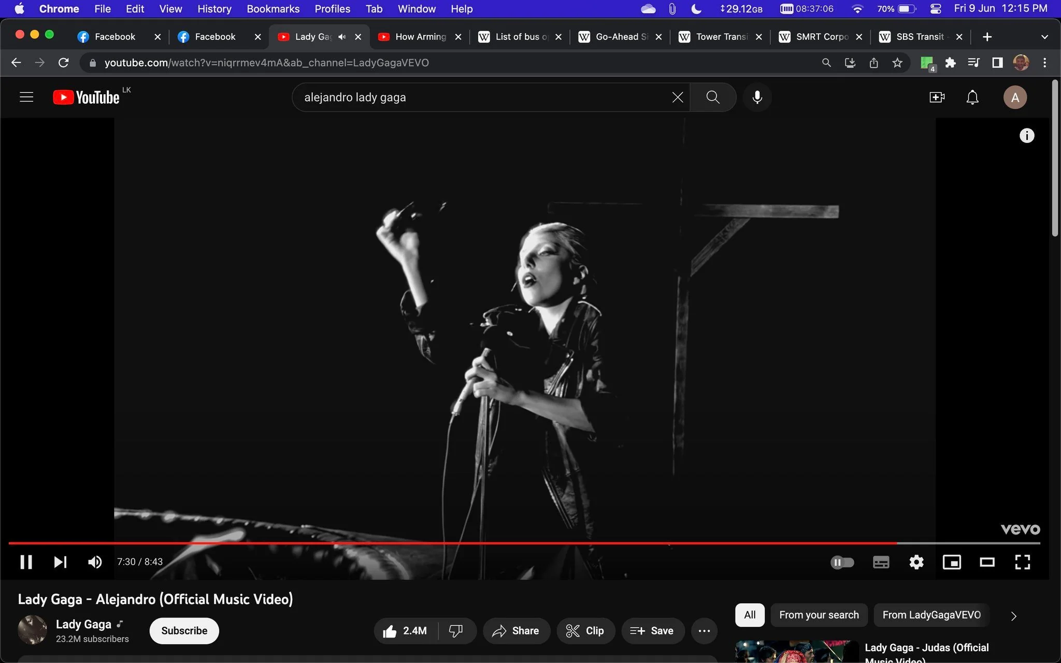Open the History menu
This screenshot has width=1061, height=663.
point(214,9)
